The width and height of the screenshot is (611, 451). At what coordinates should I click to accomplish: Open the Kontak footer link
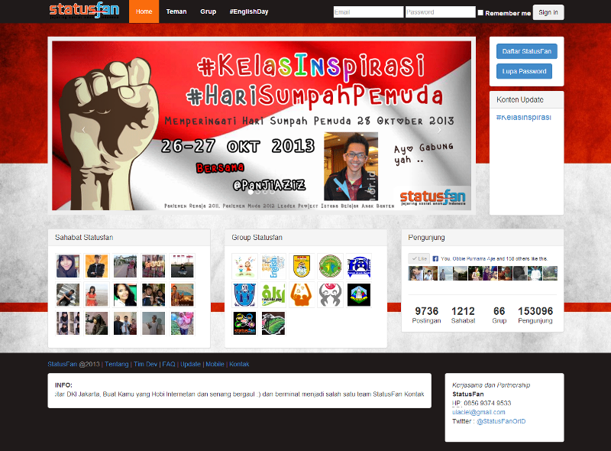pos(239,364)
